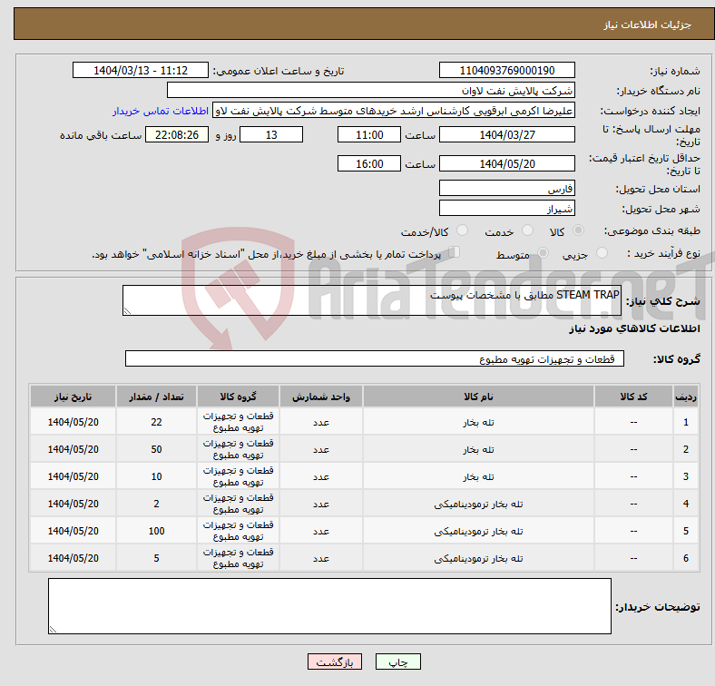715x686 pixels.
Task: Click the بازگشت back button
Action: (x=335, y=661)
